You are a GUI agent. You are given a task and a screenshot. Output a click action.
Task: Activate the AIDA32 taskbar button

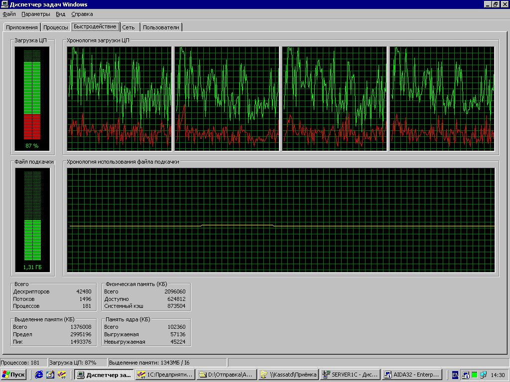tap(412, 375)
